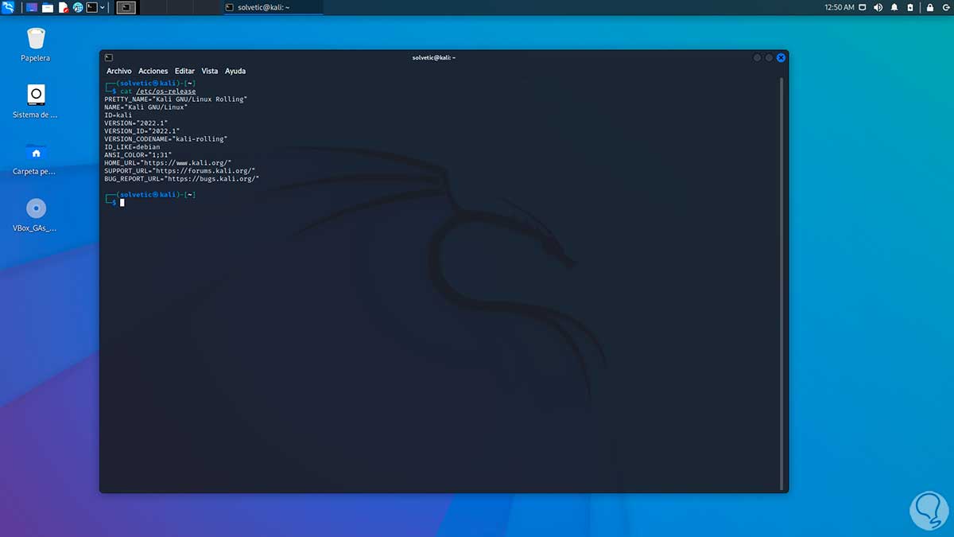Minimize the terminal window
The width and height of the screenshot is (954, 537).
click(x=757, y=57)
